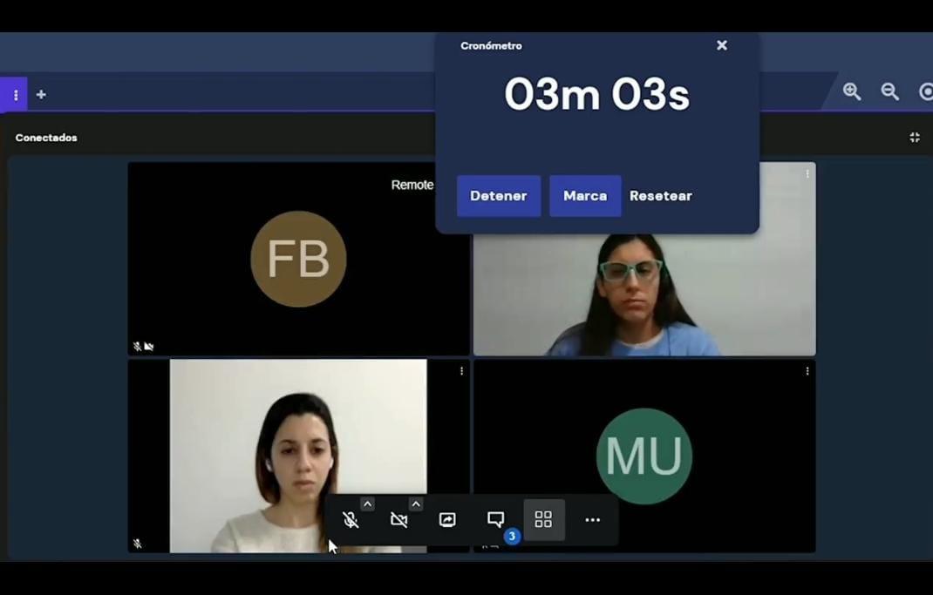
Task: Add a new tab with plus icon
Action: click(x=41, y=94)
